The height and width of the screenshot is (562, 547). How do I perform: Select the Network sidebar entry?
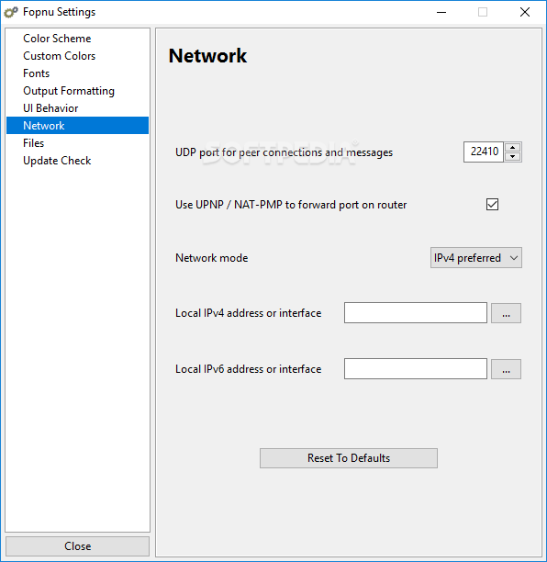77,126
